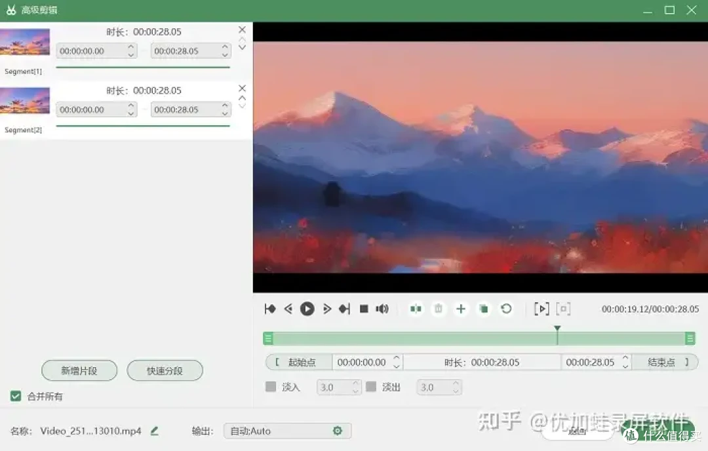Select the Segment[2] thumbnail

coord(25,101)
